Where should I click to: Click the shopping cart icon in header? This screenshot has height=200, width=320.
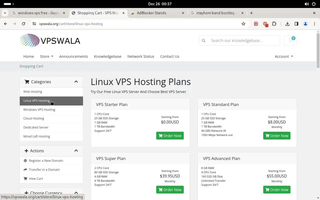point(290,40)
